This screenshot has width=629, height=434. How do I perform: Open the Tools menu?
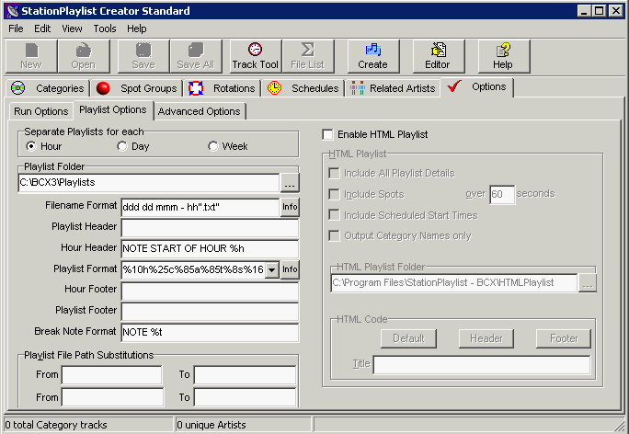tap(105, 29)
